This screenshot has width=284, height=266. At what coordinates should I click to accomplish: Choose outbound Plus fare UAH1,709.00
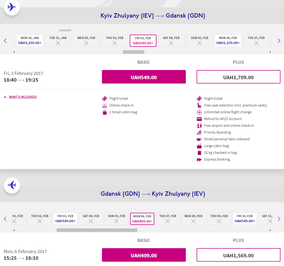pyautogui.click(x=238, y=77)
